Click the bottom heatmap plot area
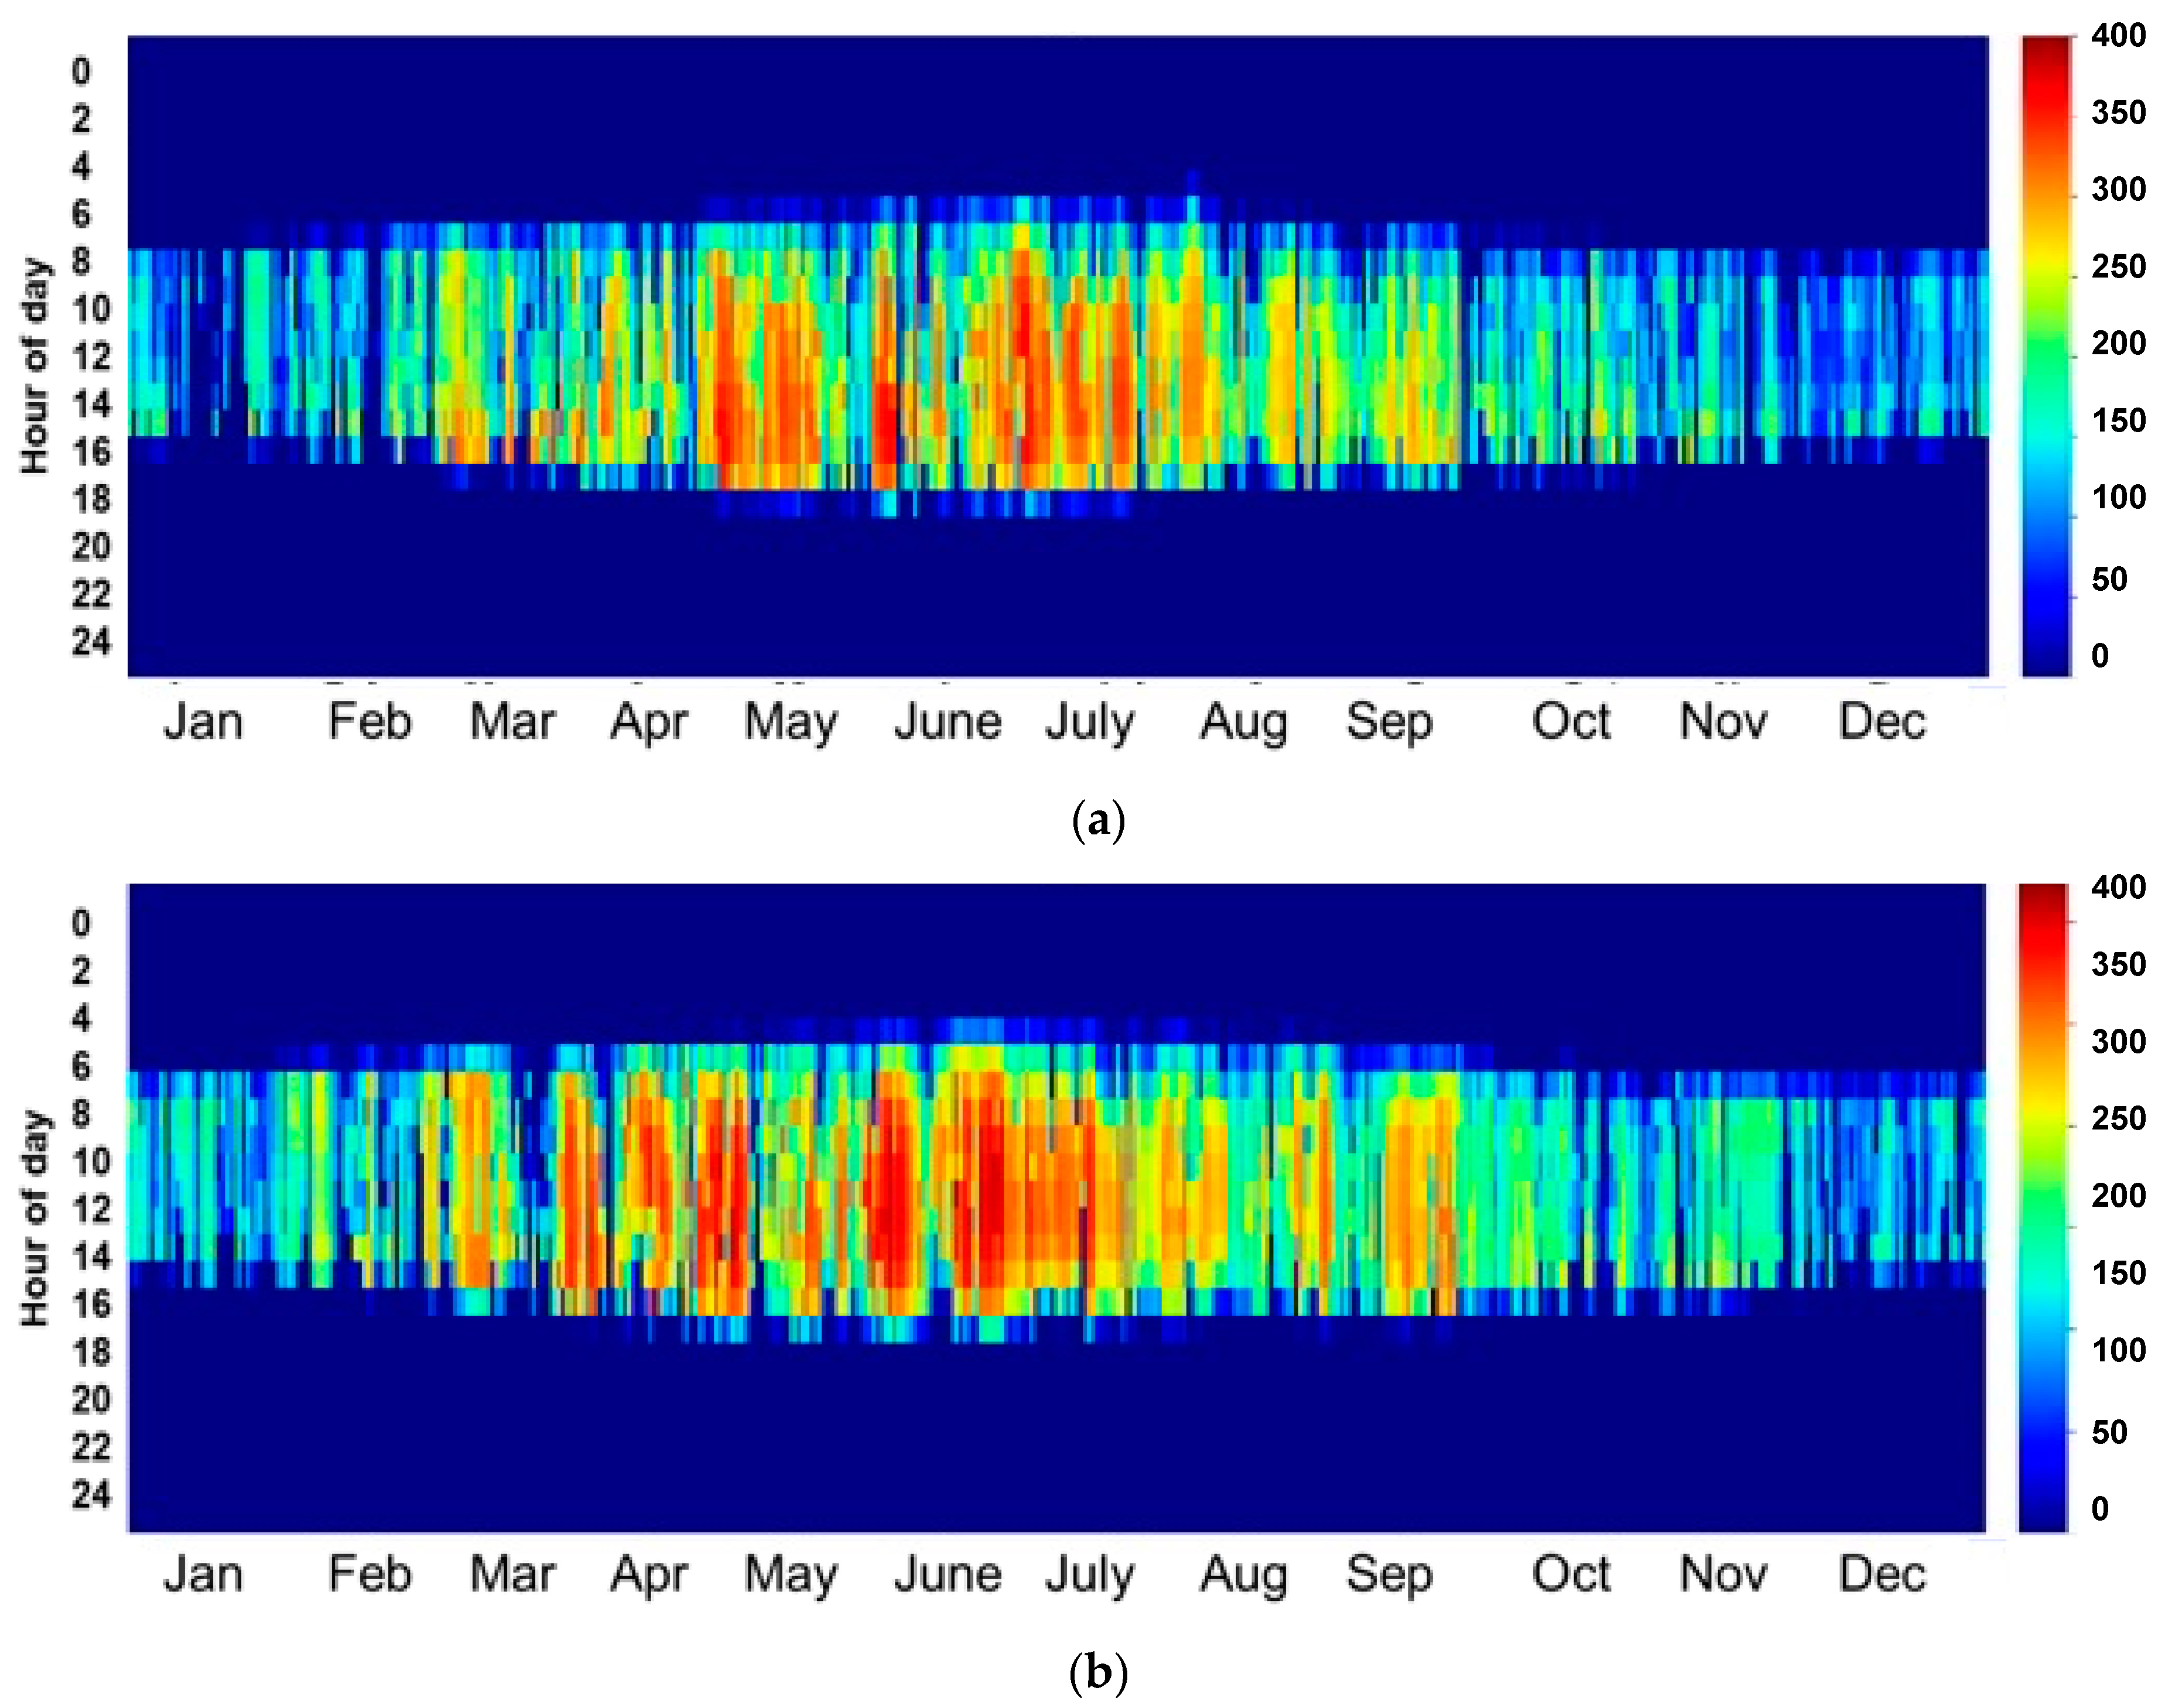 click(x=1055, y=1207)
